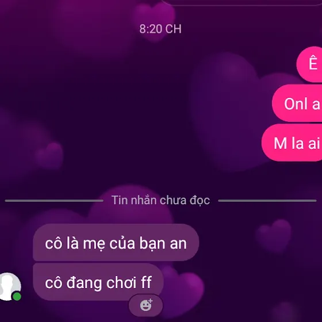The width and height of the screenshot is (322, 322).
Task: Click the small heart on the left background
Action: tap(49, 155)
